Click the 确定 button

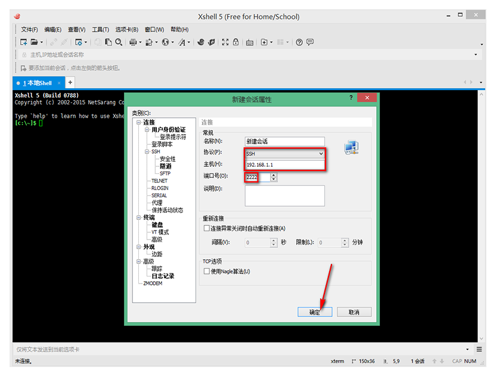pyautogui.click(x=315, y=312)
